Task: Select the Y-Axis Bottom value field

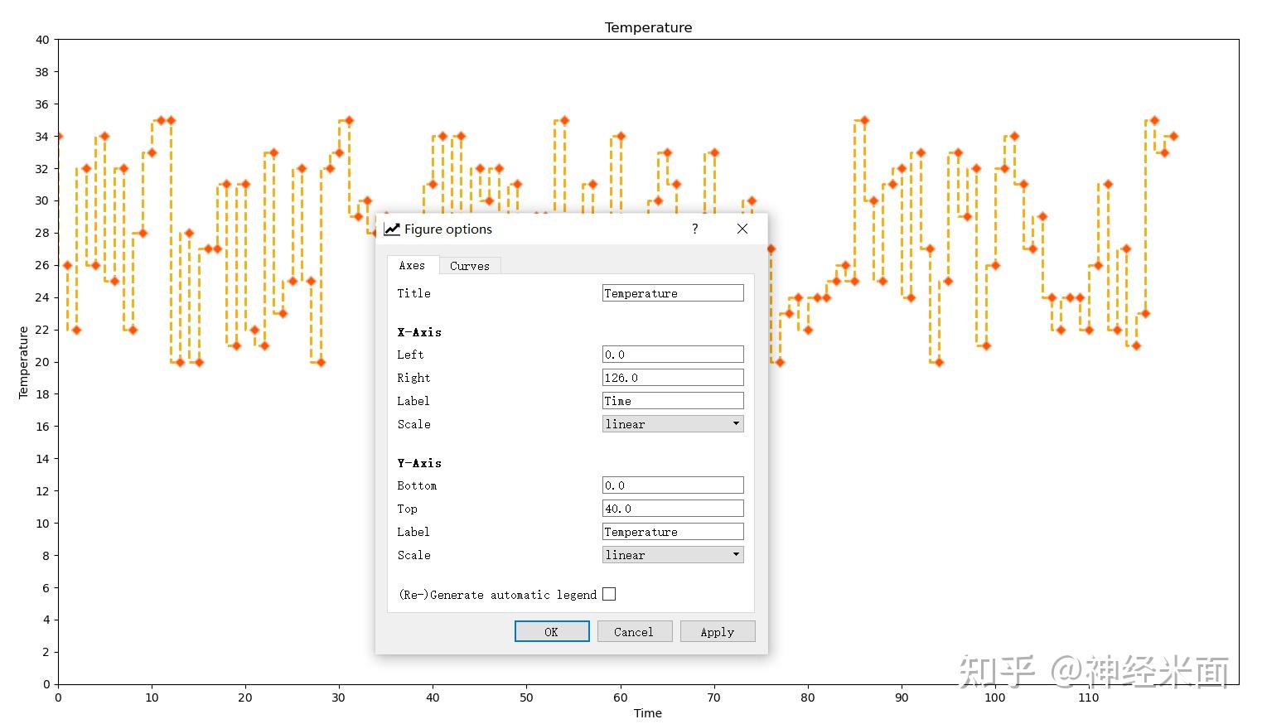Action: point(672,485)
